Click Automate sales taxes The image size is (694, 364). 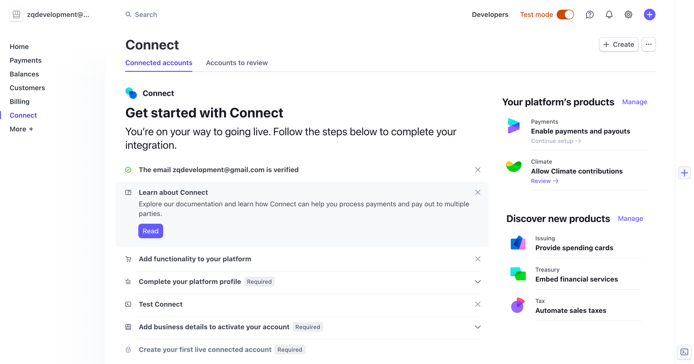(x=571, y=310)
